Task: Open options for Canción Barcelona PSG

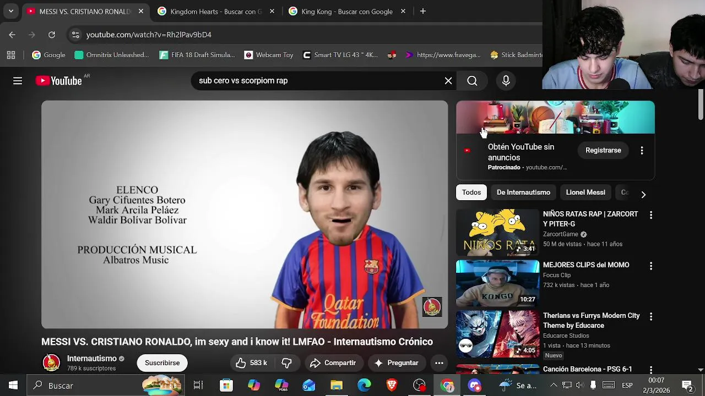Action: [651, 369]
